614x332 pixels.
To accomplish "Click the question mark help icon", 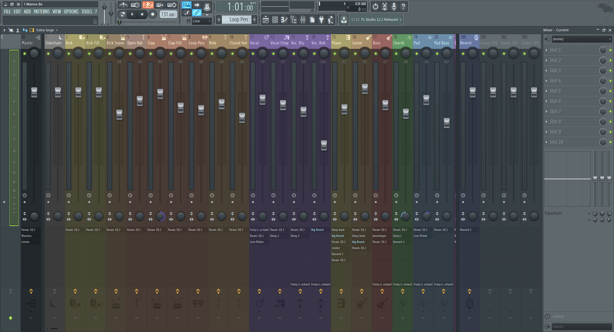I will 403,6.
